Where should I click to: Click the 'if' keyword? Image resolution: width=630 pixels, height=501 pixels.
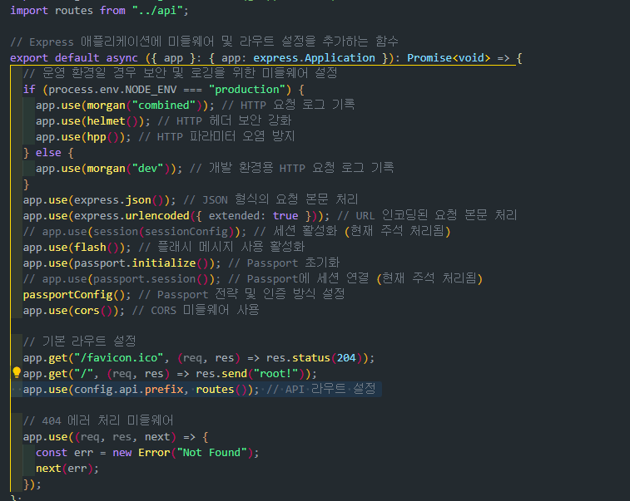pos(29,90)
